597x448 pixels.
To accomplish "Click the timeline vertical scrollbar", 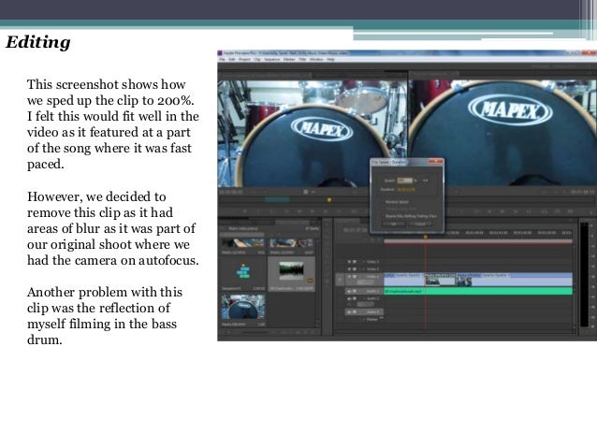I will point(575,289).
